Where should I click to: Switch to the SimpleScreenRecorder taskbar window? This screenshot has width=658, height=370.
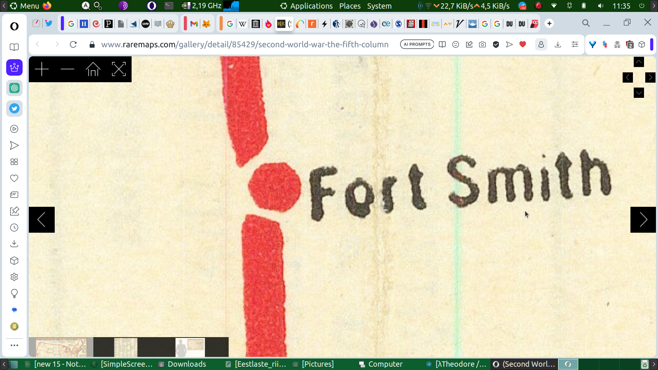[x=122, y=364]
